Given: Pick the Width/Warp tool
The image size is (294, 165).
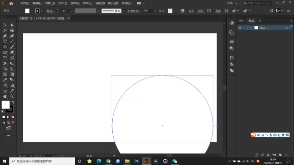Looking at the screenshot, I should [5, 63].
